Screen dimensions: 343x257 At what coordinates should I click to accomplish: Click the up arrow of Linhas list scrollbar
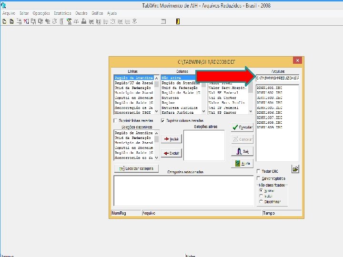click(156, 78)
